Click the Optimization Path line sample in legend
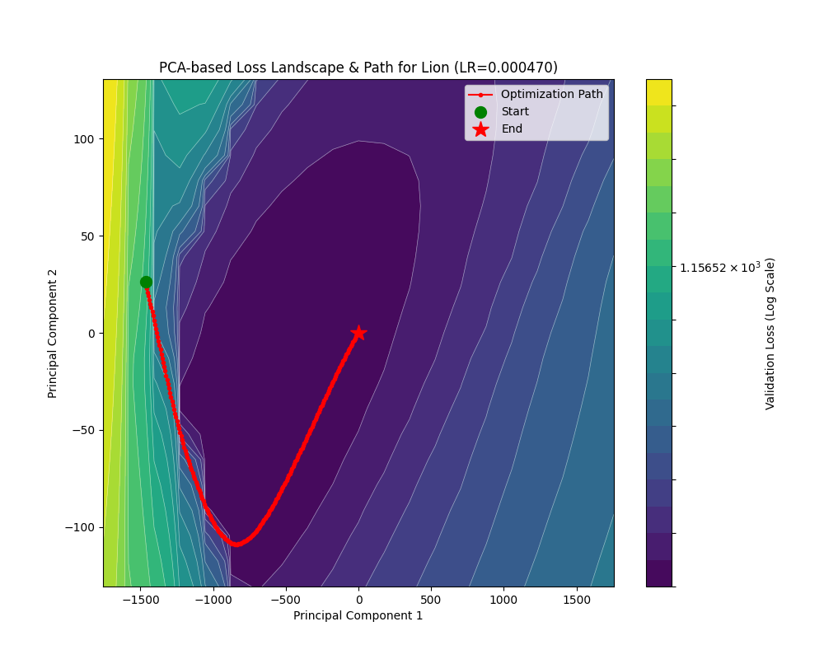 pos(480,95)
